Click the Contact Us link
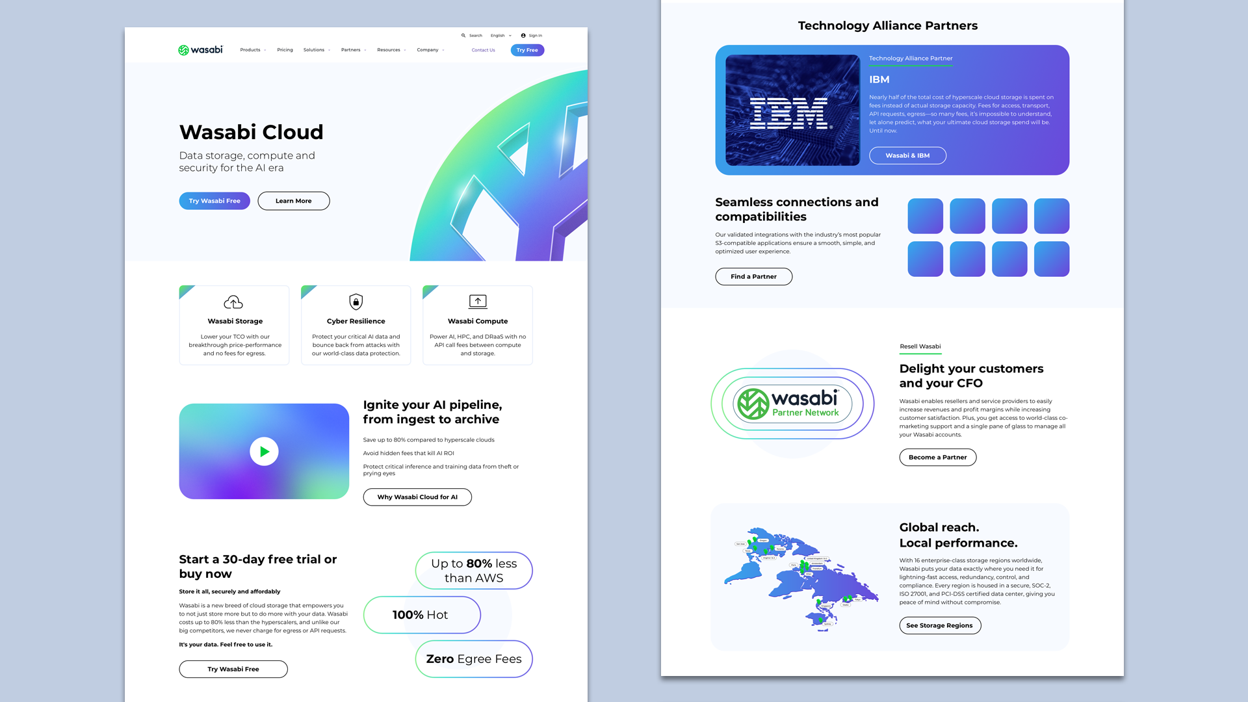The width and height of the screenshot is (1248, 702). tap(483, 50)
